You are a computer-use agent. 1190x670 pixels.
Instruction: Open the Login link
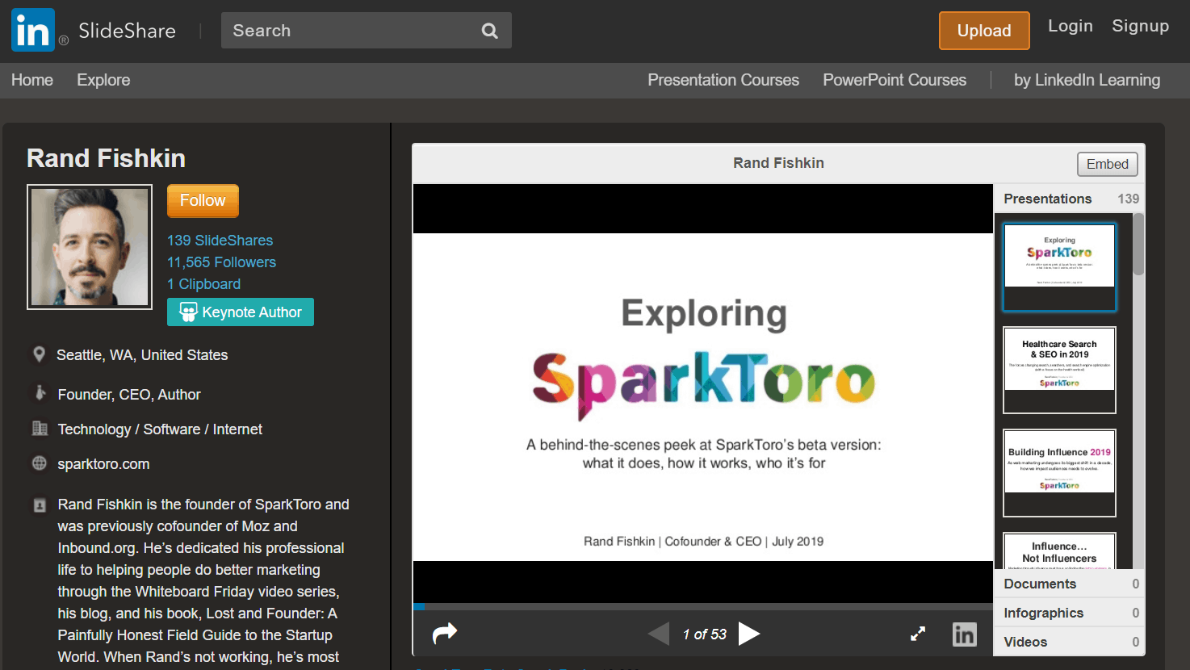coord(1071,26)
